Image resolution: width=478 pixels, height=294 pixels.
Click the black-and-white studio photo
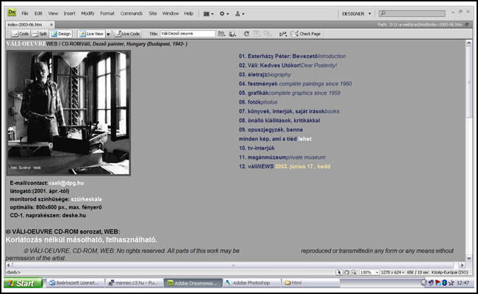click(68, 112)
